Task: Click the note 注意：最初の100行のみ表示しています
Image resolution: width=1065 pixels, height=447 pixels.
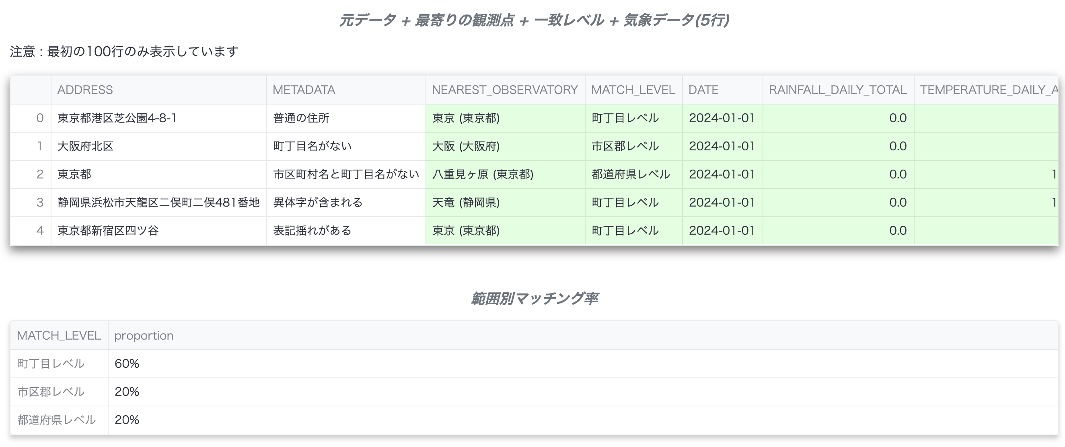Action: 124,51
